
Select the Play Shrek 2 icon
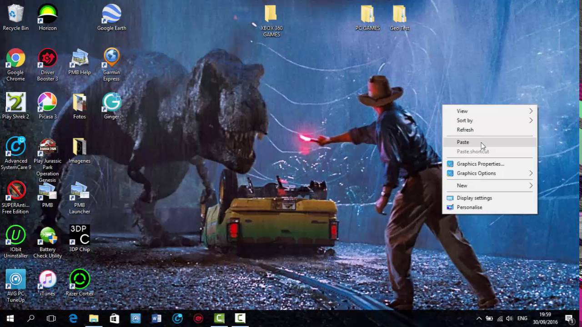(15, 106)
